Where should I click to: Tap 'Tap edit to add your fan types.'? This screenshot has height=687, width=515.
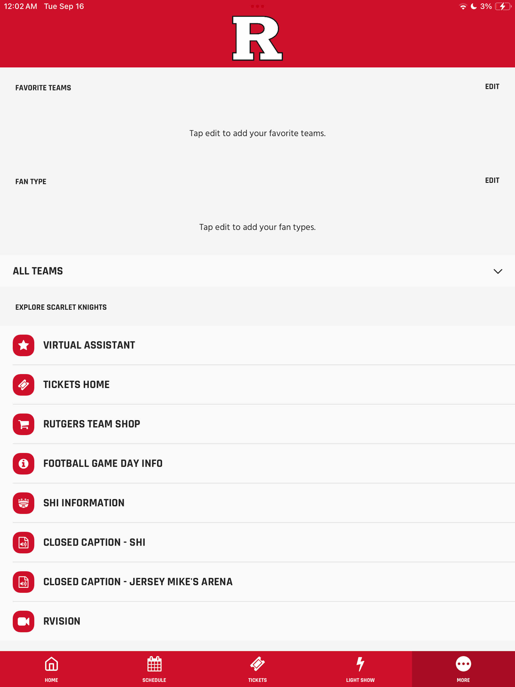click(x=257, y=227)
